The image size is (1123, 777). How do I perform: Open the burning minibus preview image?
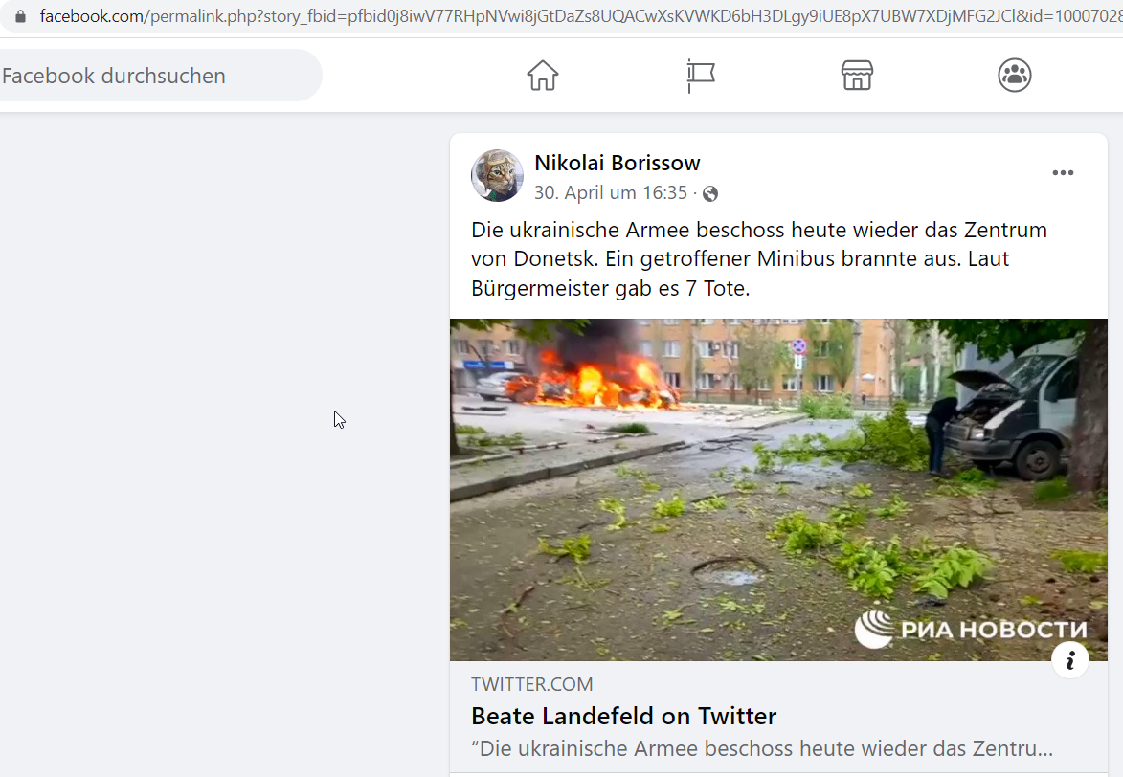pos(778,490)
